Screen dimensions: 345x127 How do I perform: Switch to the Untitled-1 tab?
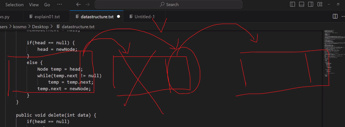point(144,16)
